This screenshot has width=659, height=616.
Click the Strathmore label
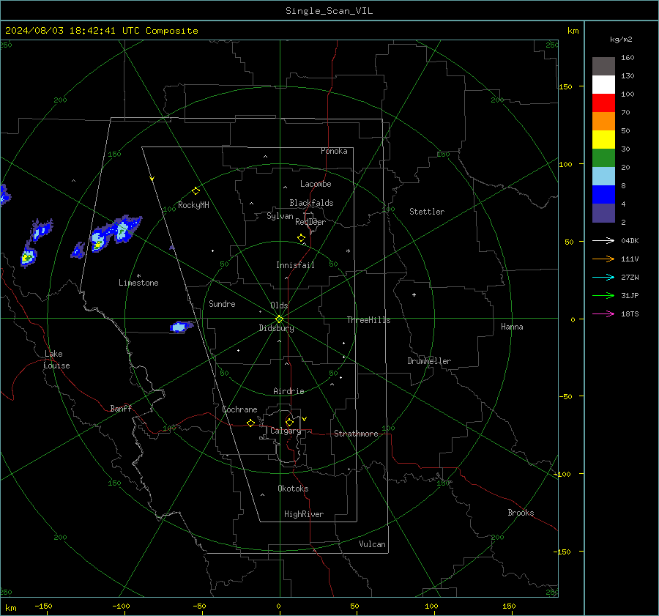click(x=356, y=434)
